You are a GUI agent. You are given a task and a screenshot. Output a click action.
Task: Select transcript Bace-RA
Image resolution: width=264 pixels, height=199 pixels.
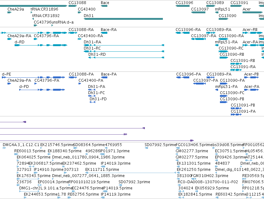click(x=109, y=30)
